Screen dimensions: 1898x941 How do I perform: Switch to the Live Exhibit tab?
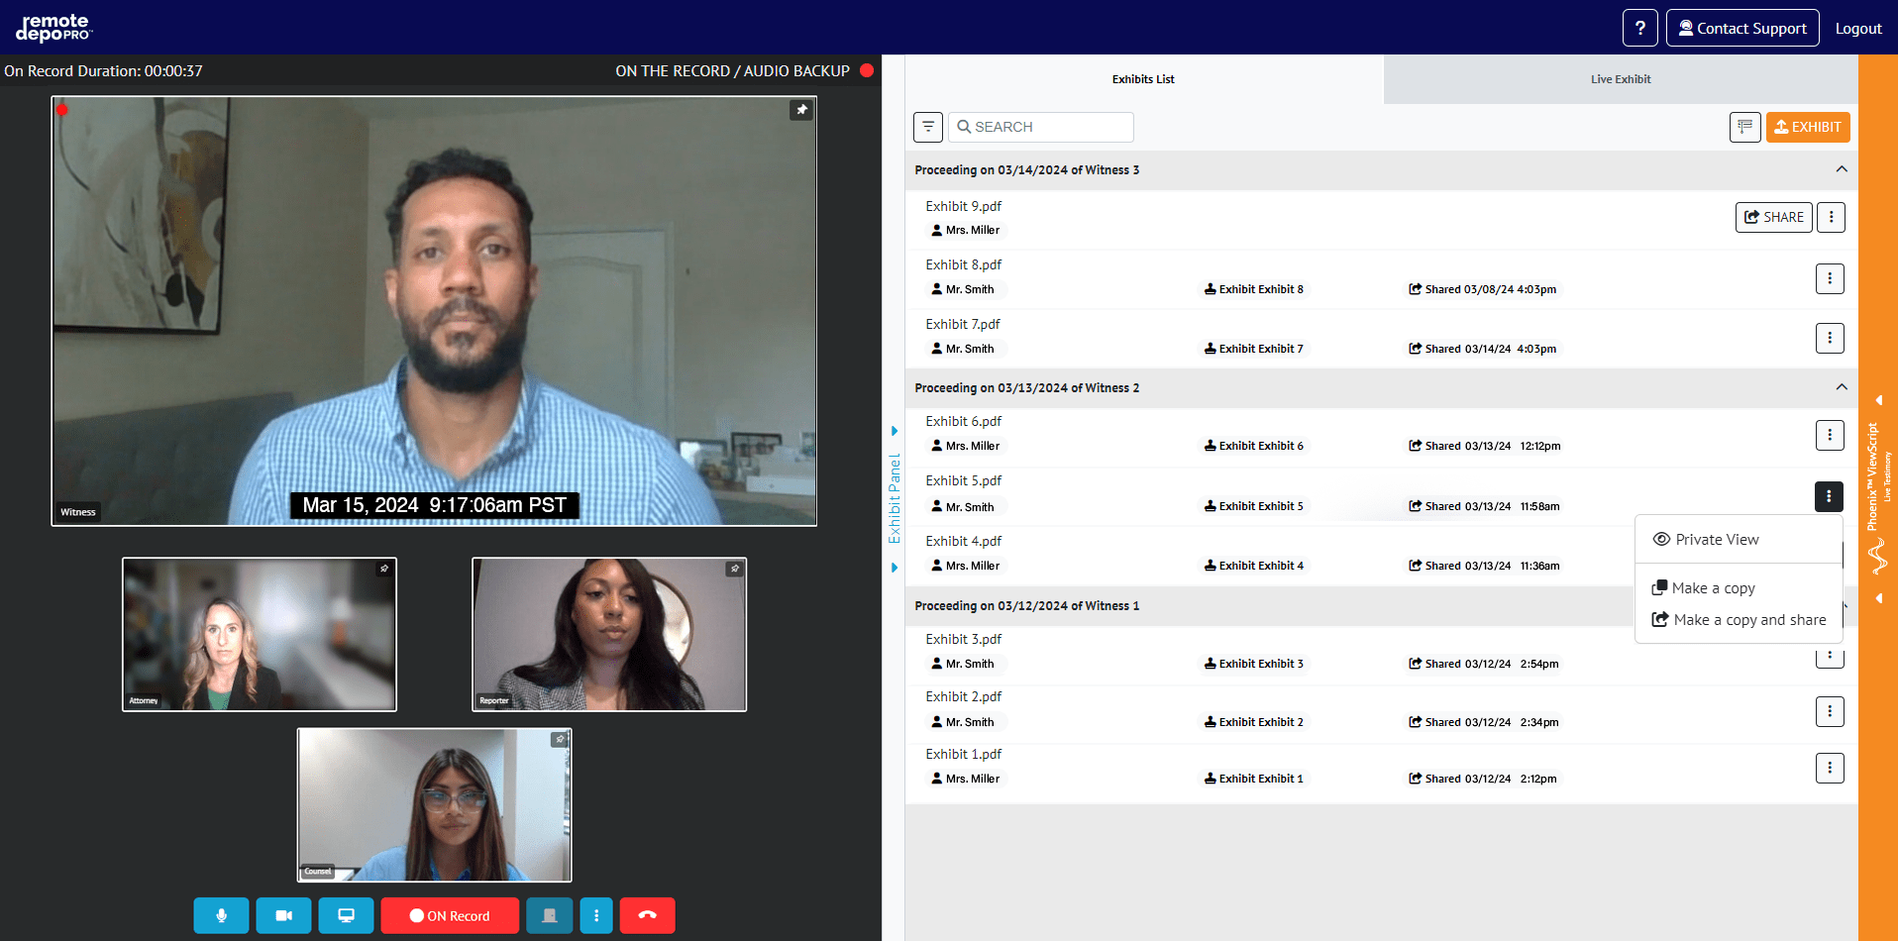(x=1621, y=79)
